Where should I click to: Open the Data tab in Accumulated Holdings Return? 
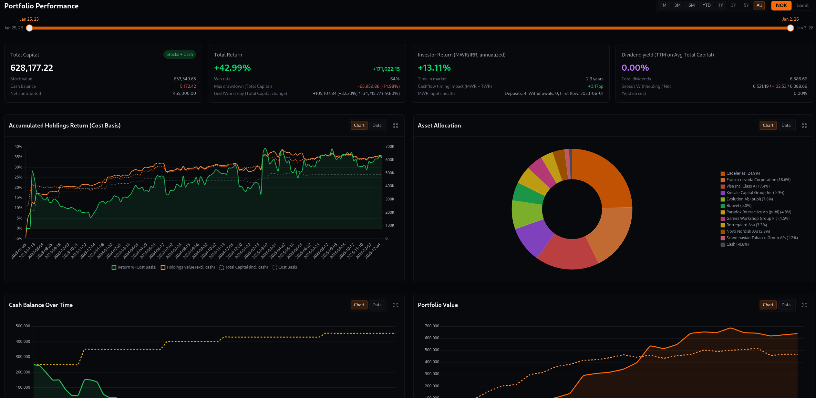[377, 126]
